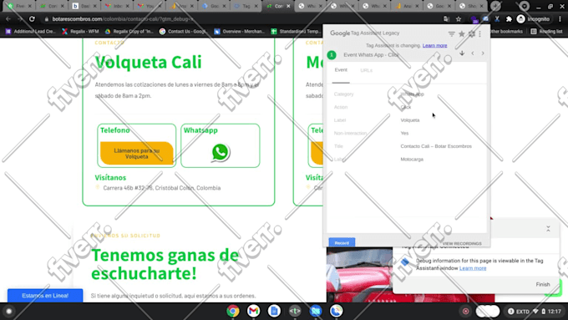Click Learn more beside Tag Assistant is changing
Viewport: 568px width, 320px height.
434,45
